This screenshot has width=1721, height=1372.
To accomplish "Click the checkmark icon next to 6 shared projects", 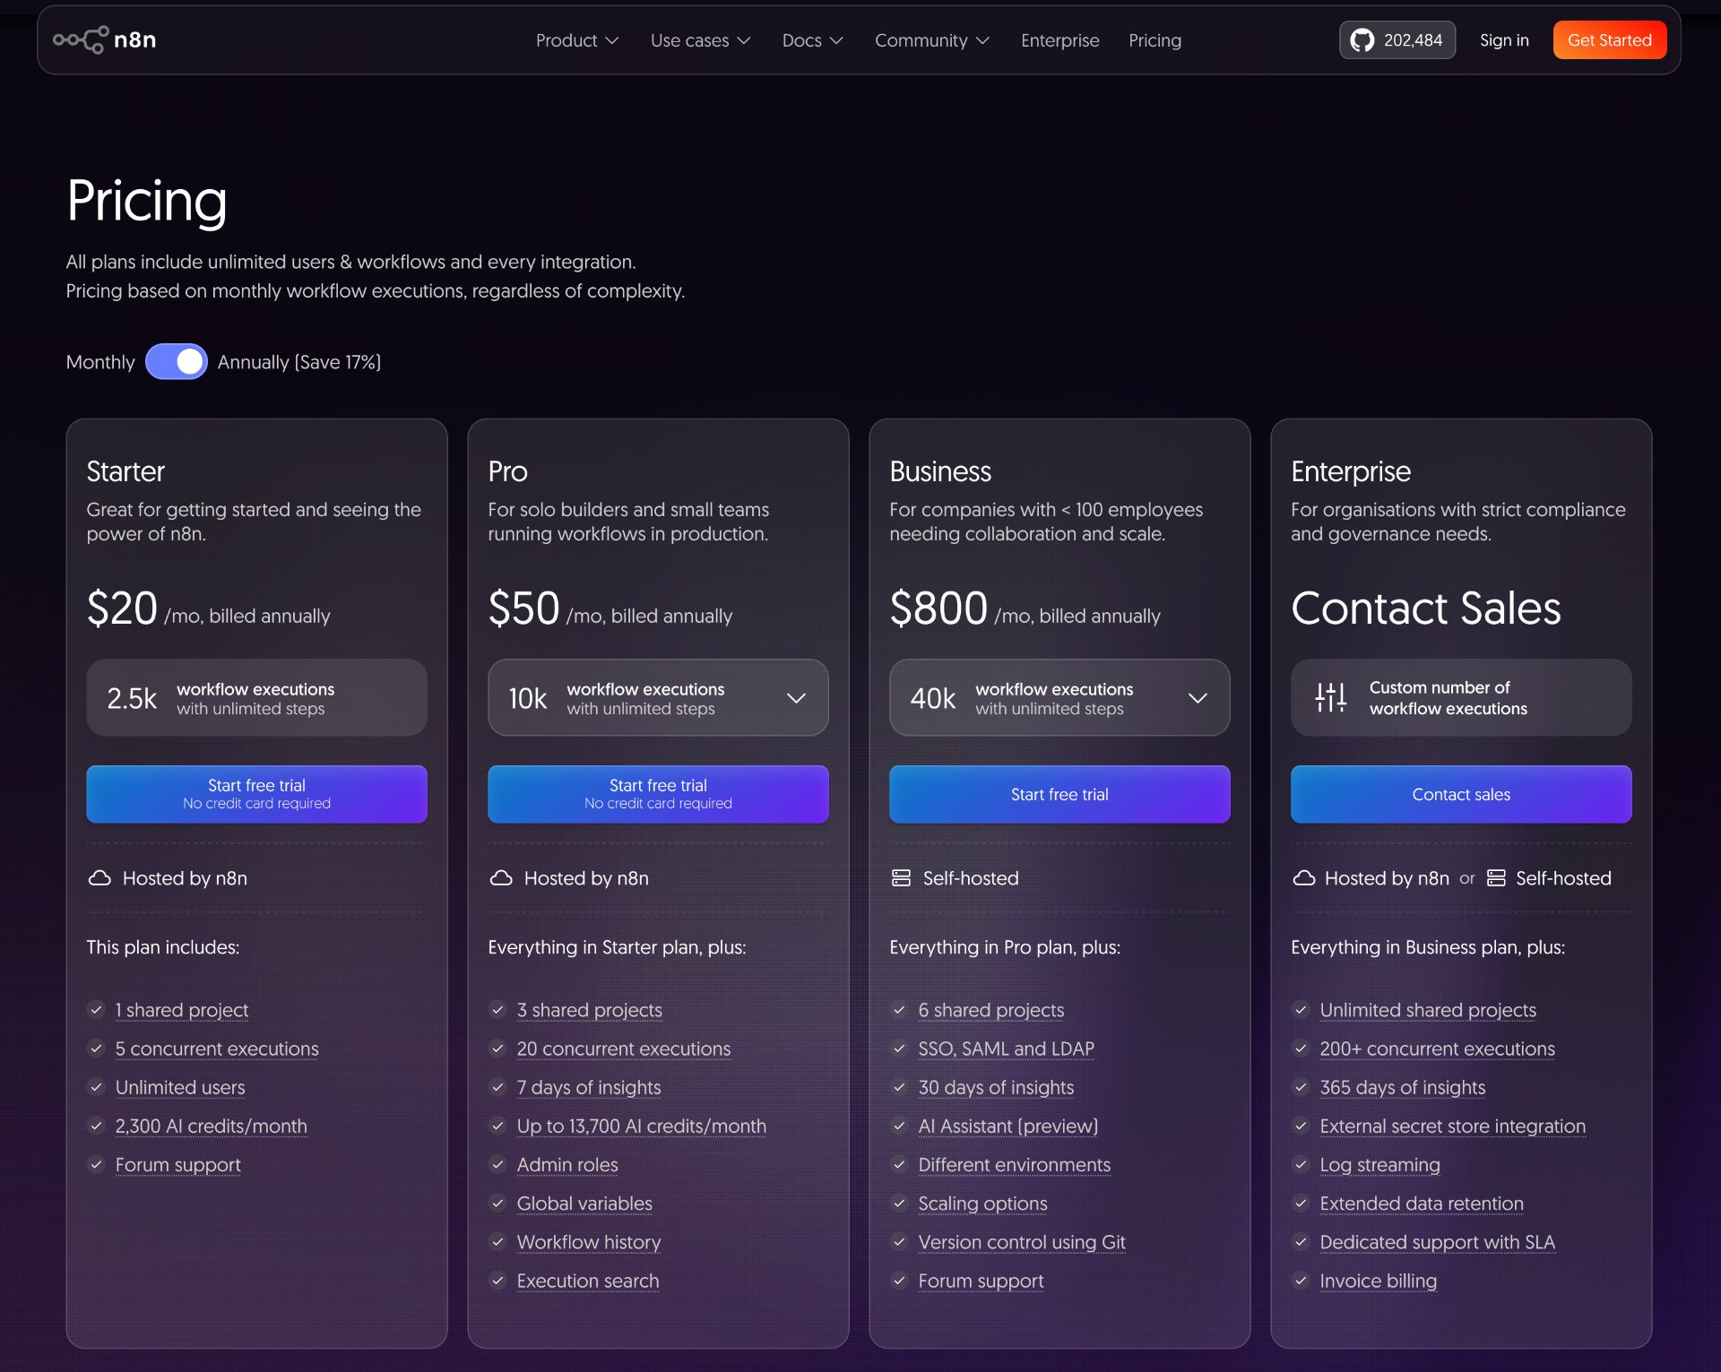I will tap(899, 1010).
